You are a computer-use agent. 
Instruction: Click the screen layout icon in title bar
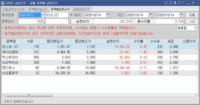[166, 3]
